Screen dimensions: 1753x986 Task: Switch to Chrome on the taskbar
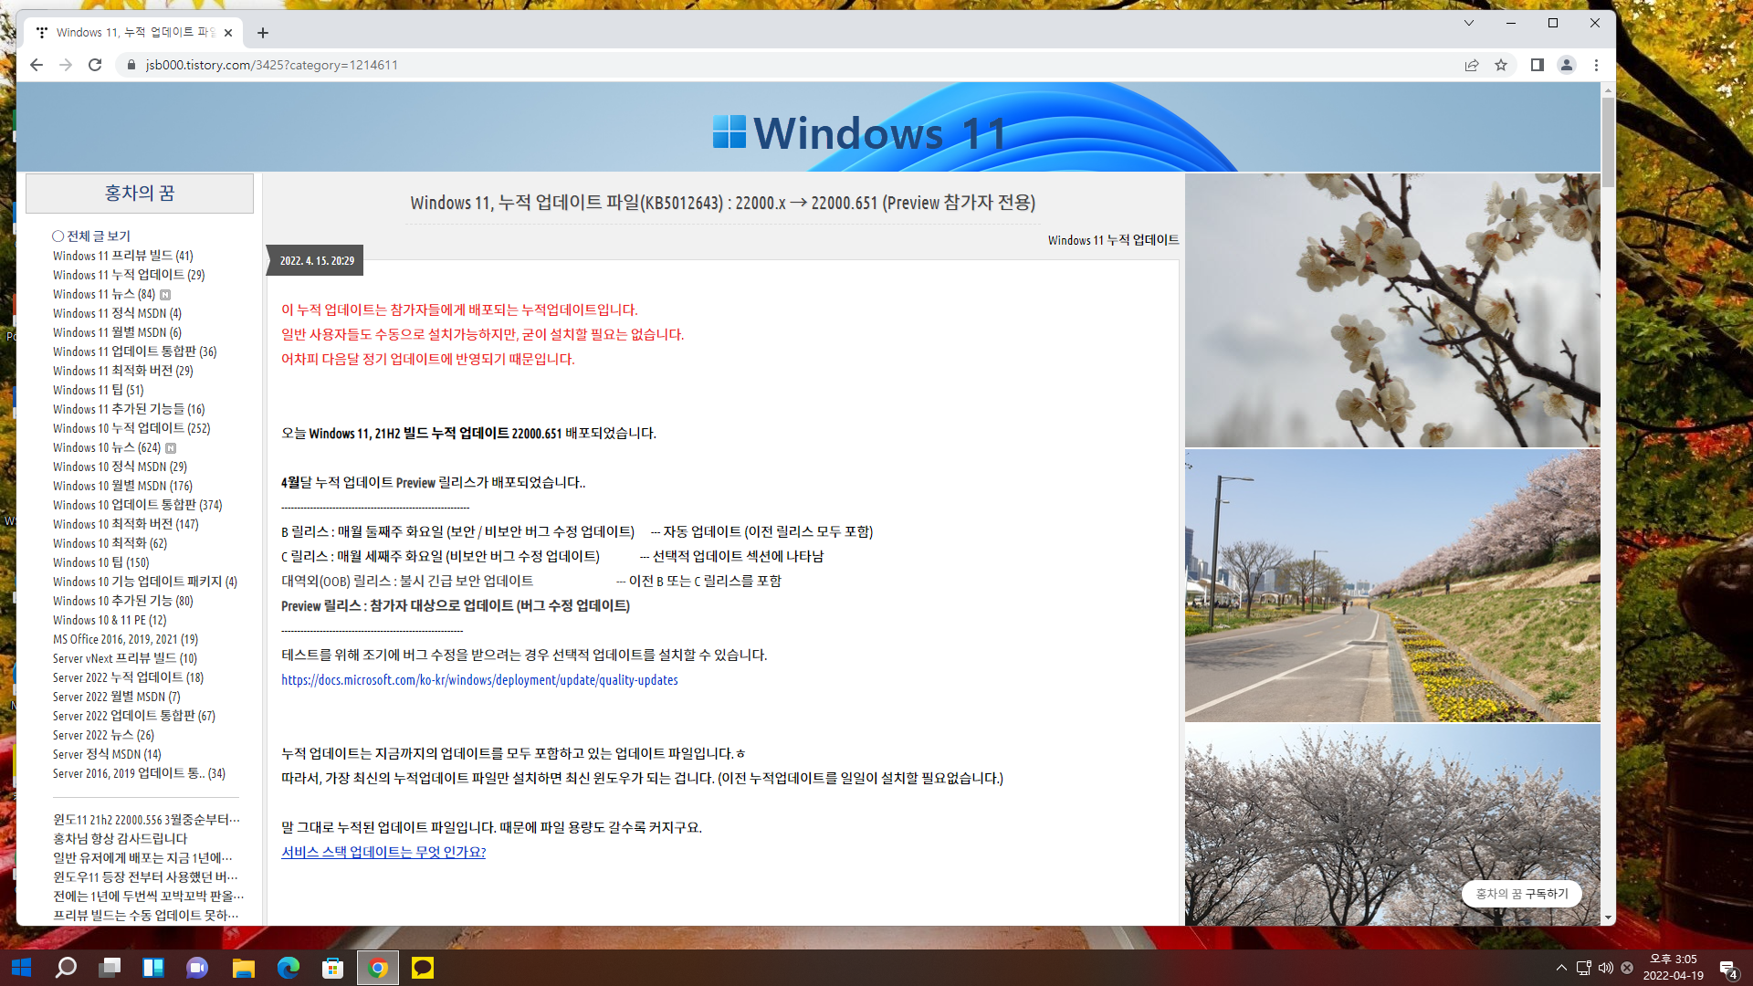(x=377, y=968)
